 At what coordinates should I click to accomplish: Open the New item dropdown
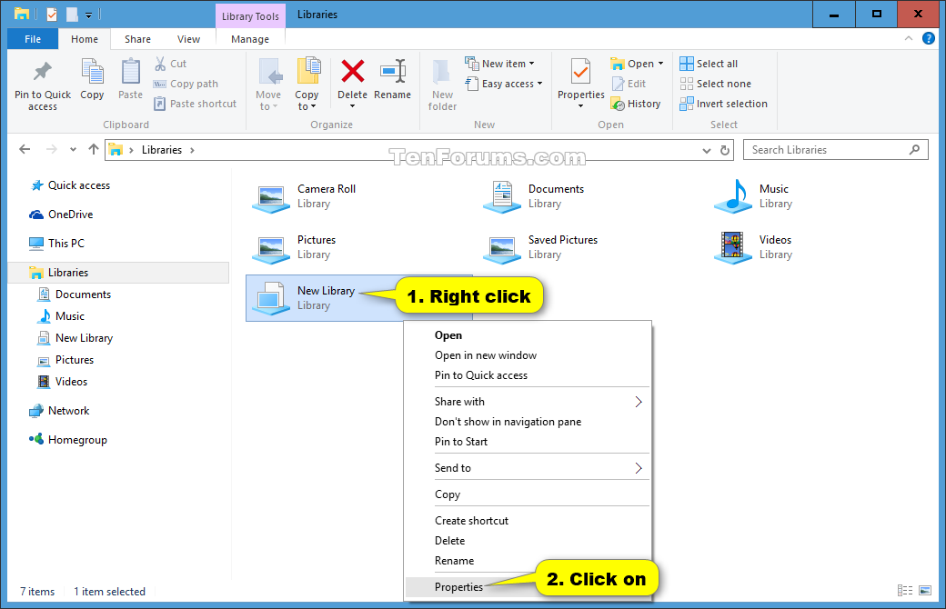coord(503,62)
